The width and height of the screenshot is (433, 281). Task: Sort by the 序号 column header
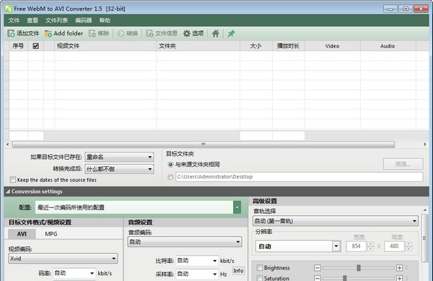pyautogui.click(x=18, y=46)
